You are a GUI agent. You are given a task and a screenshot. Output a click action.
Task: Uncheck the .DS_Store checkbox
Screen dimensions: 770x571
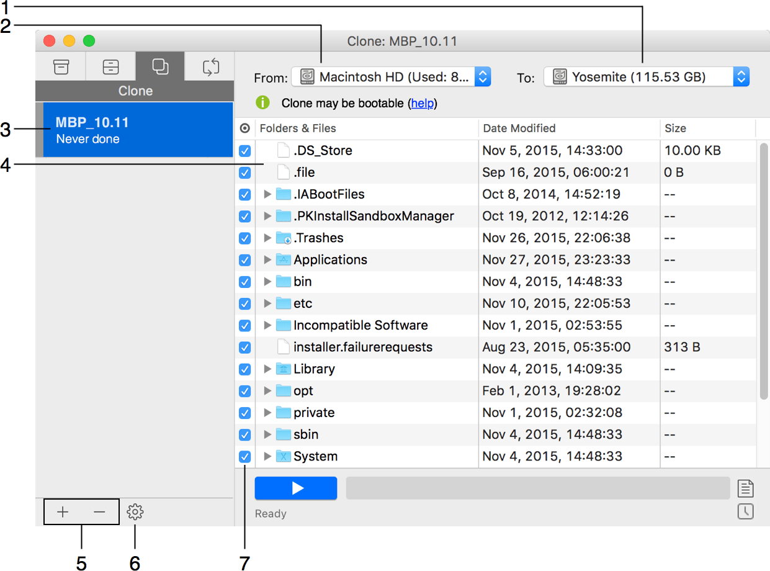click(245, 151)
